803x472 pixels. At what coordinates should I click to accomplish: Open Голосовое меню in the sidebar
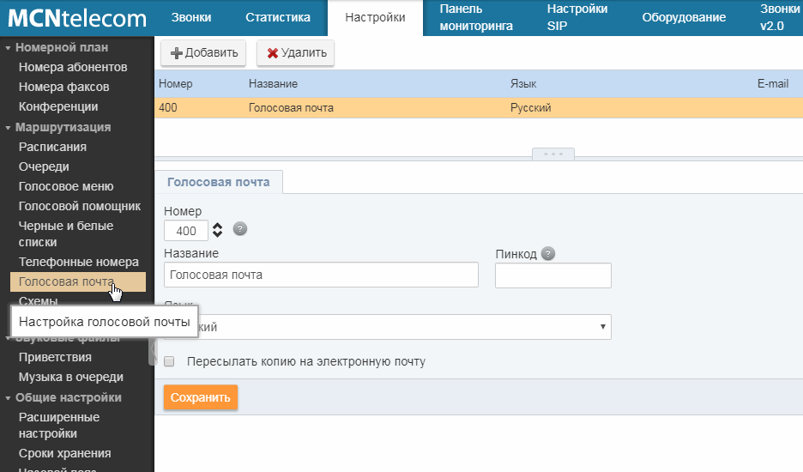point(66,186)
